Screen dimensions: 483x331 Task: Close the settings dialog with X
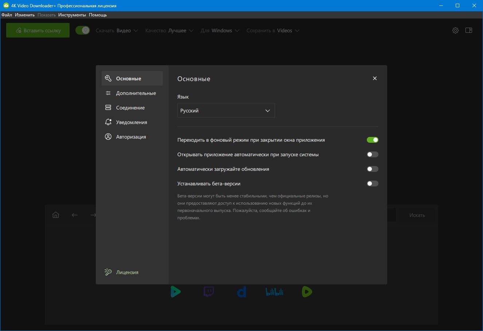click(x=375, y=79)
